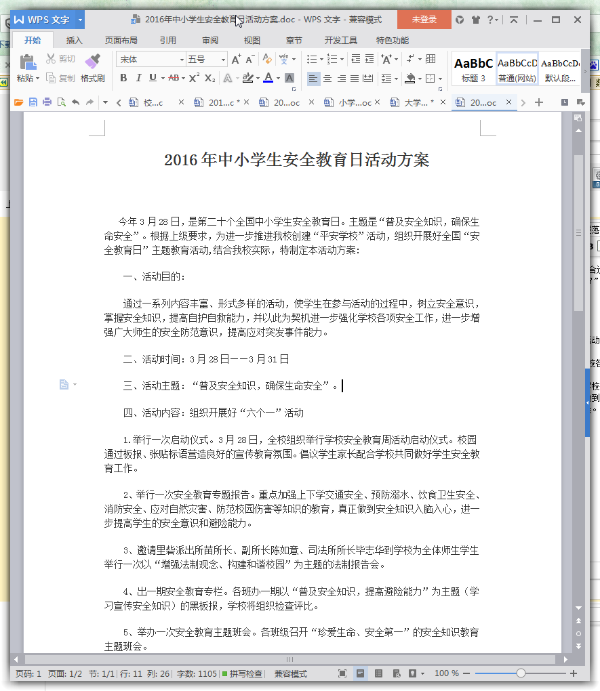Click the phonetic guide (wén) icon
This screenshot has width=600, height=691.
(283, 59)
